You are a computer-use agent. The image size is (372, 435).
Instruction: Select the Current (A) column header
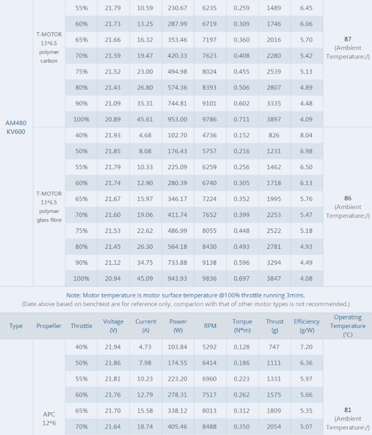point(146,326)
